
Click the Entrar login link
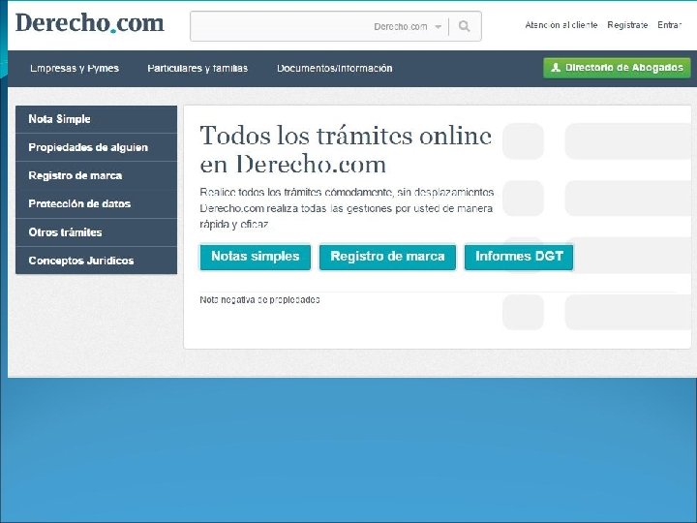tap(669, 25)
